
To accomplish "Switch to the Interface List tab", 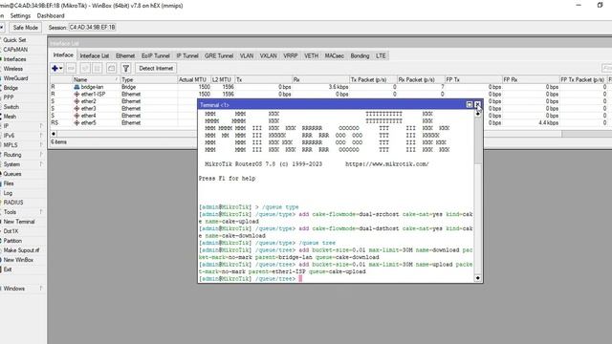I will (x=95, y=55).
